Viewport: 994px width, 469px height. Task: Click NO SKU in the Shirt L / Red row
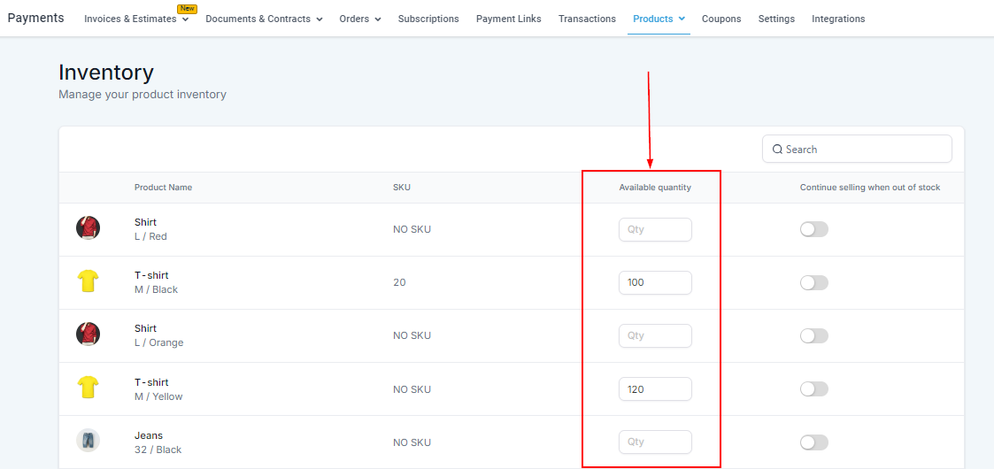pyautogui.click(x=412, y=229)
